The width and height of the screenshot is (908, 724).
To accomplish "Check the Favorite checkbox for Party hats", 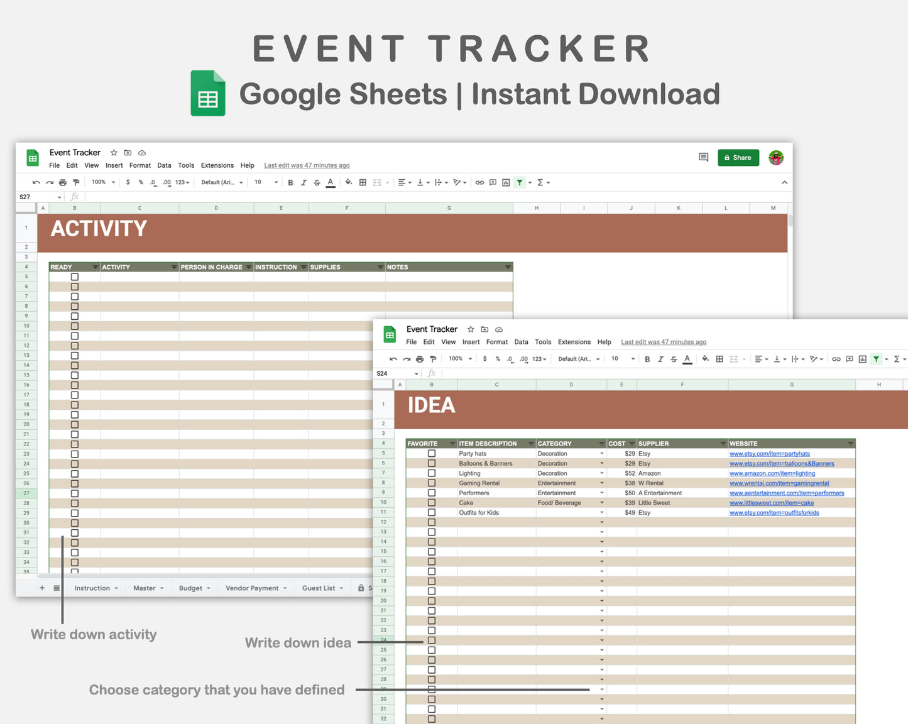I will pyautogui.click(x=432, y=453).
